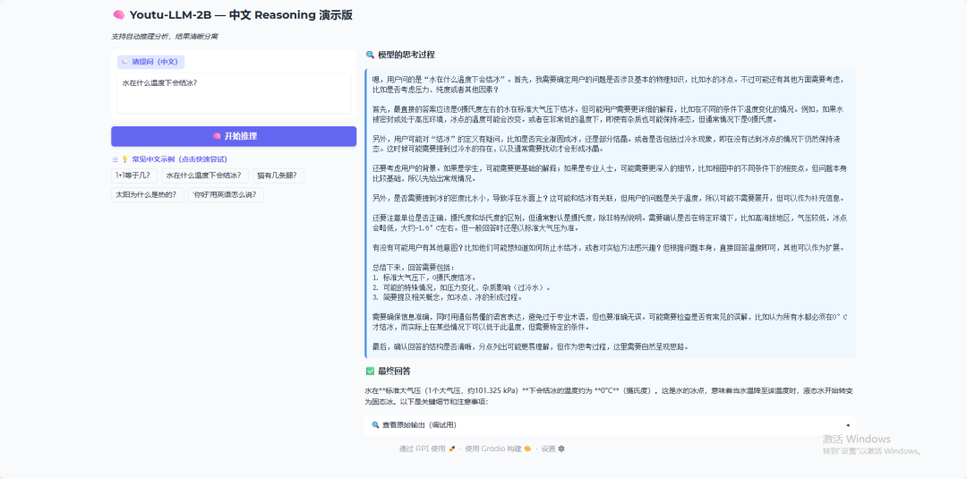Click the line 总结下来，回答需要包括：

click(x=413, y=268)
